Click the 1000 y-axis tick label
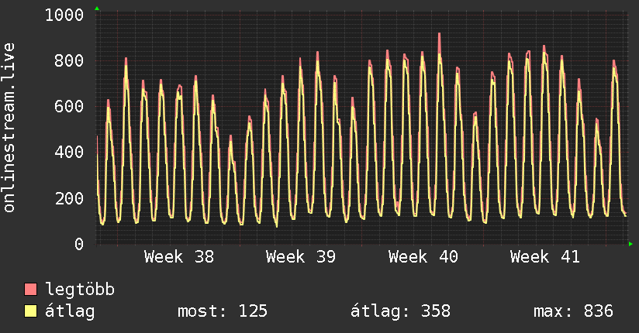 pos(64,15)
